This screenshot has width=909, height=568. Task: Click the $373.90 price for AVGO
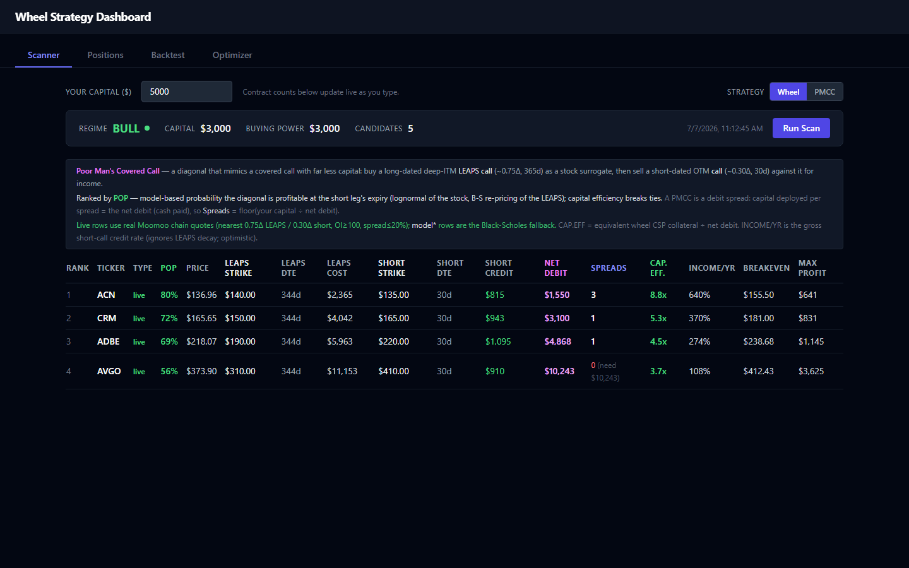201,371
